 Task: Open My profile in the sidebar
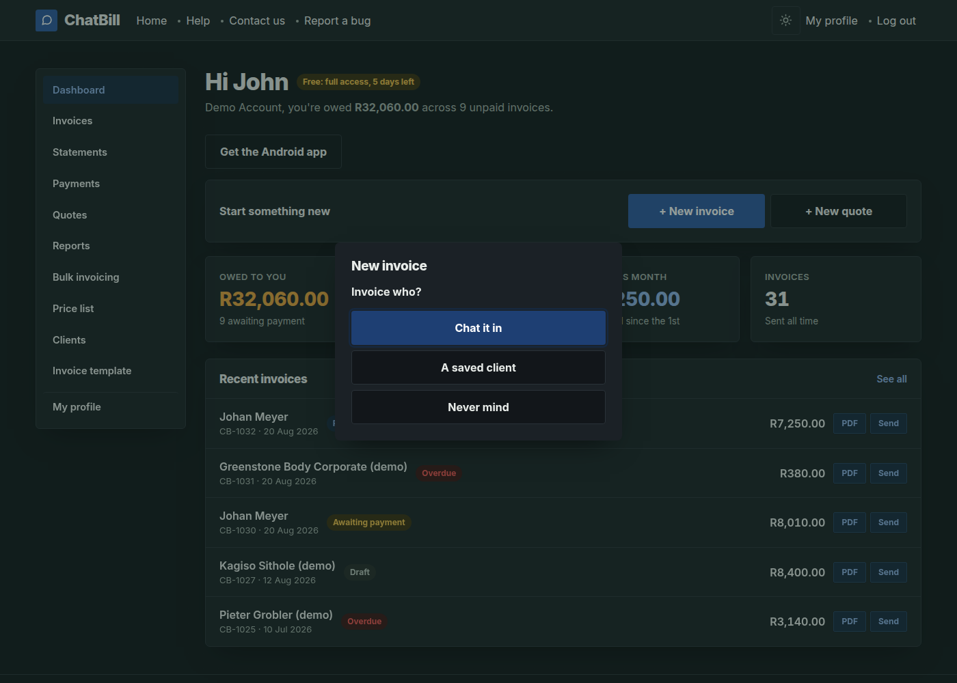click(111, 407)
